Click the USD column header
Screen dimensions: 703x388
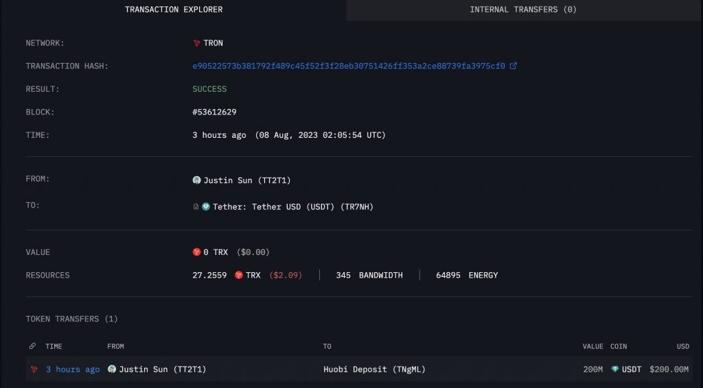pos(683,346)
